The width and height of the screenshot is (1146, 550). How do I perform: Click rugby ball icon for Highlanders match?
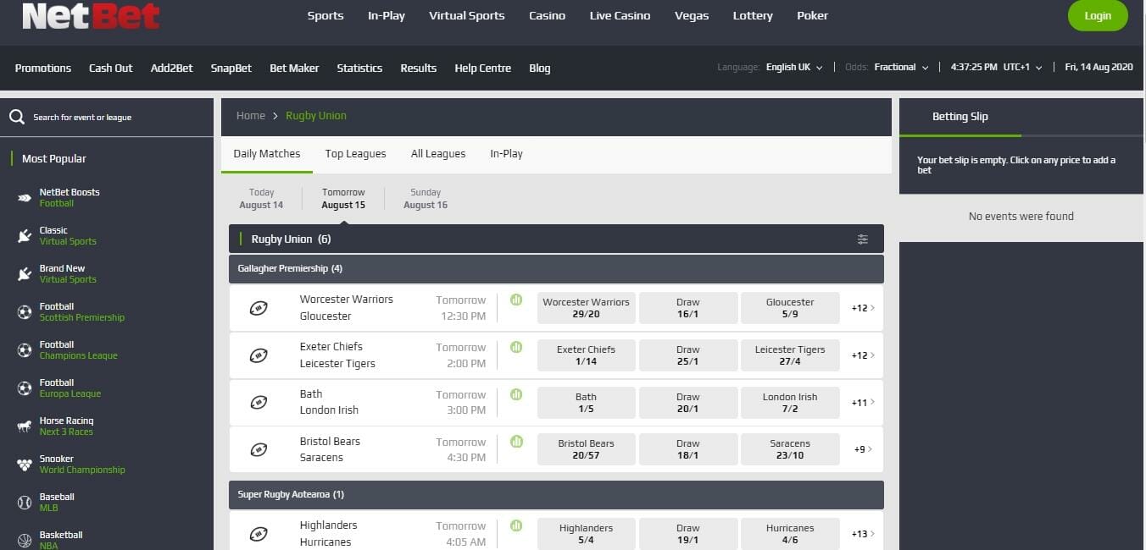point(259,534)
